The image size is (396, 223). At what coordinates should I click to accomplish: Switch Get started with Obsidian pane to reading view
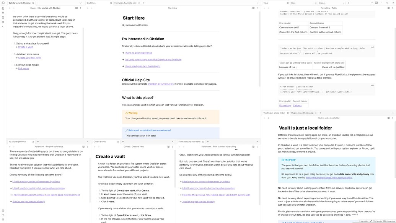click(x=76, y=8)
